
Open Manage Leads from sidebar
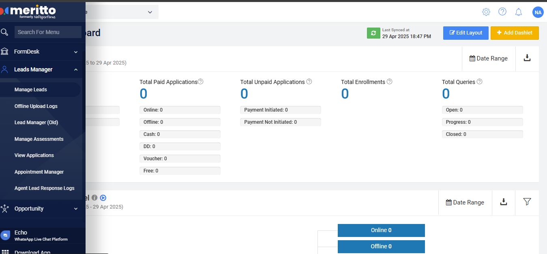pyautogui.click(x=31, y=90)
